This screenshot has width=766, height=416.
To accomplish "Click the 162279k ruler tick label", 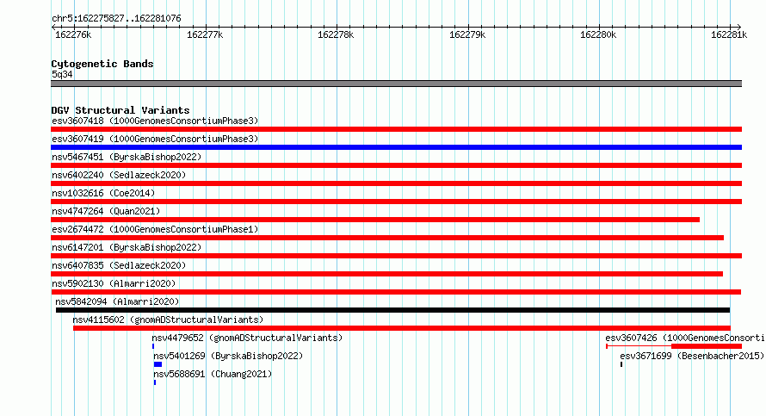I will click(x=467, y=34).
